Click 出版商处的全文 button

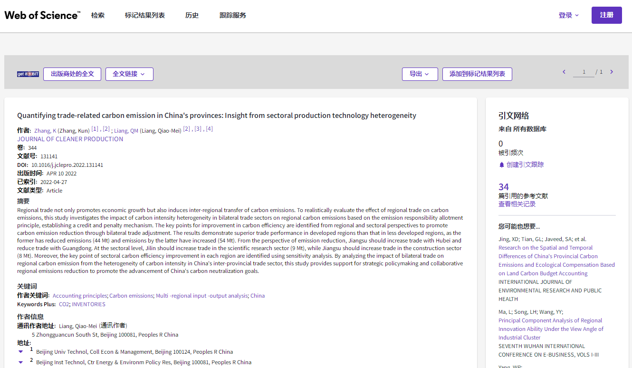(72, 74)
